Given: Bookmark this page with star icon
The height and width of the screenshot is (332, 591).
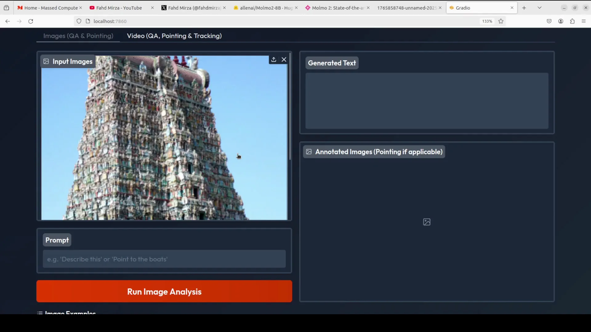Looking at the screenshot, I should click(501, 21).
